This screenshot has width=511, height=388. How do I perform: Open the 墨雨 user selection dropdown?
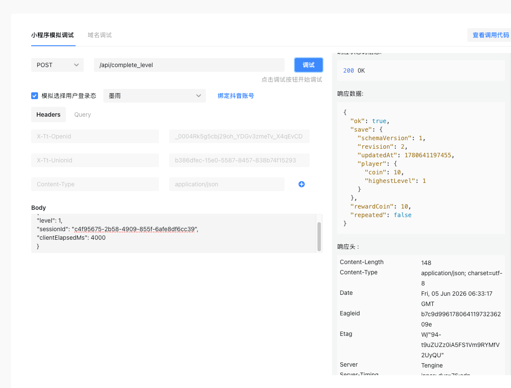click(155, 96)
